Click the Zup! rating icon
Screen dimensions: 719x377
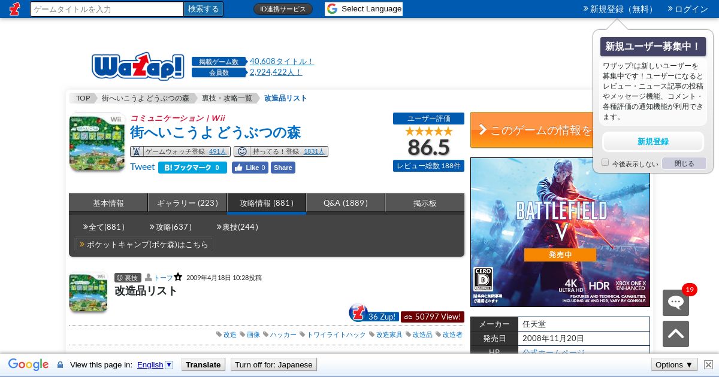[x=358, y=312]
